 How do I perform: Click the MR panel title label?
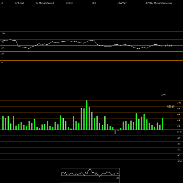[x=163, y=95]
